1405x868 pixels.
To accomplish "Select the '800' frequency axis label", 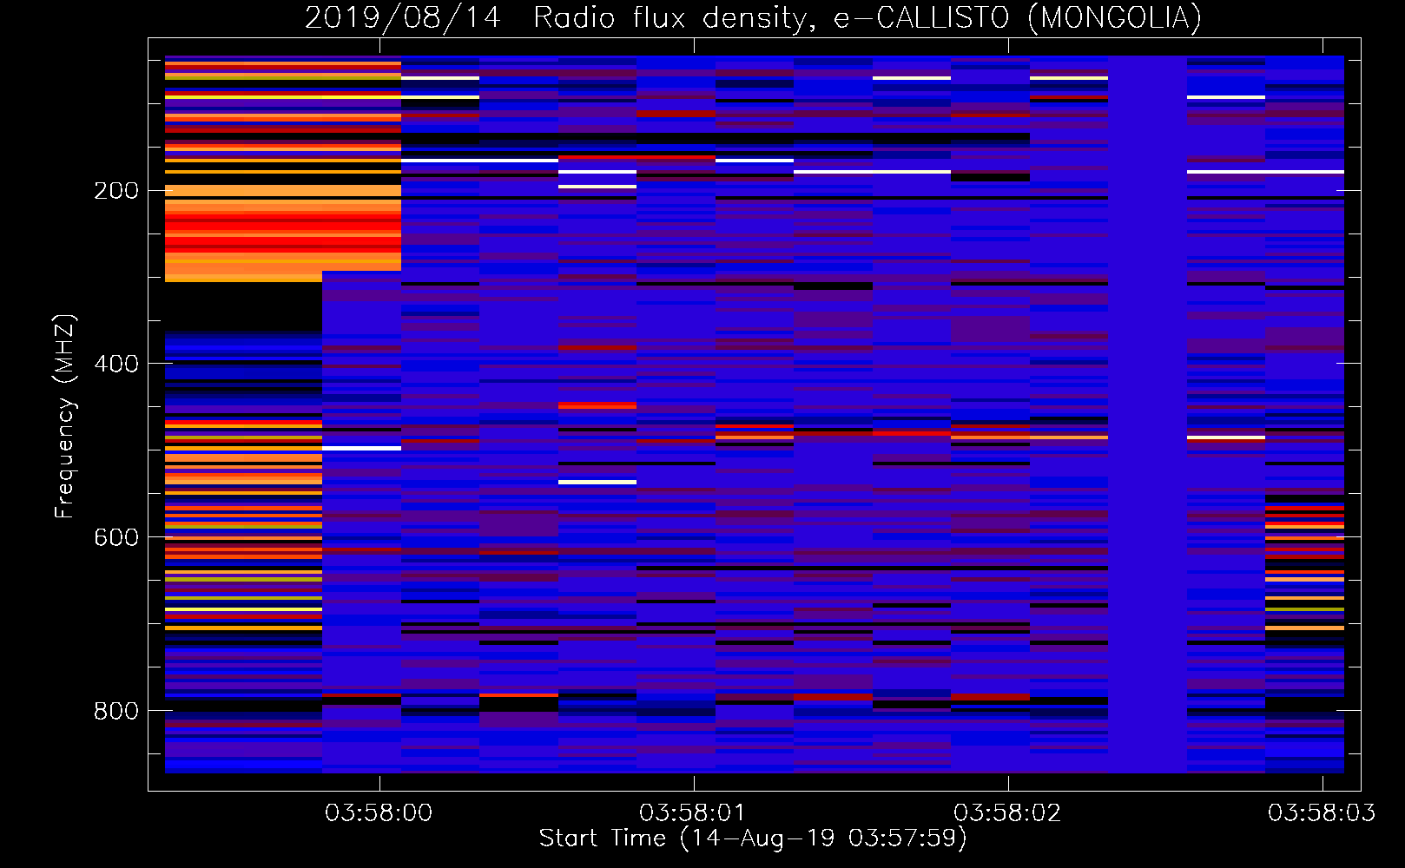I will pos(116,711).
